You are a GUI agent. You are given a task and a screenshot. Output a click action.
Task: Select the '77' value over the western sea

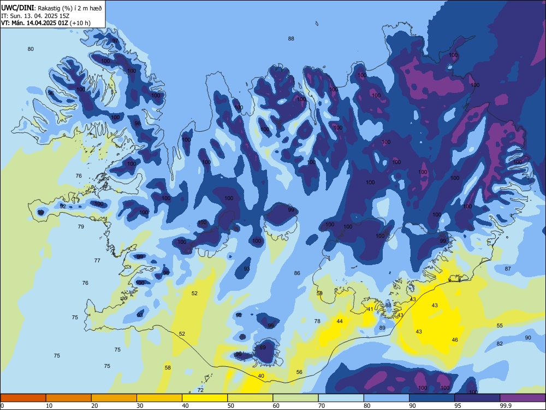(97, 260)
